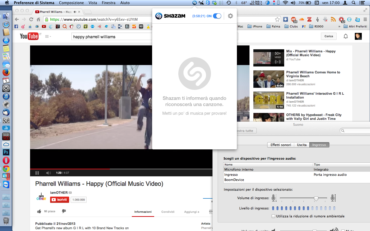The height and width of the screenshot is (231, 370).
Task: Open Dropbox menu bar icon
Action: [214, 3]
